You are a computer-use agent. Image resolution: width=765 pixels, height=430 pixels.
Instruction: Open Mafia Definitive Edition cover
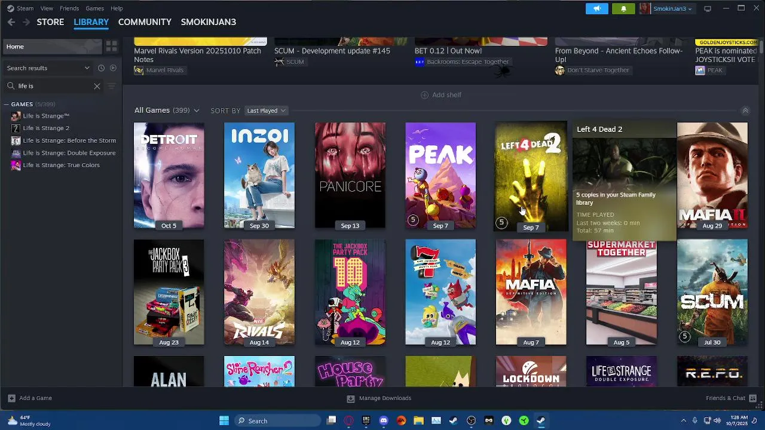tap(531, 292)
